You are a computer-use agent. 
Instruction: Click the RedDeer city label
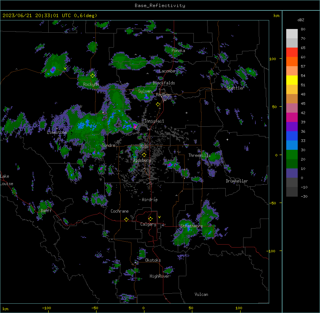(x=163, y=95)
